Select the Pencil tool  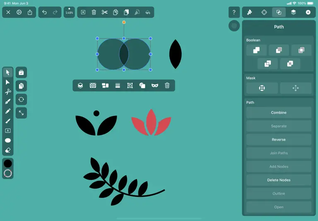click(8, 111)
